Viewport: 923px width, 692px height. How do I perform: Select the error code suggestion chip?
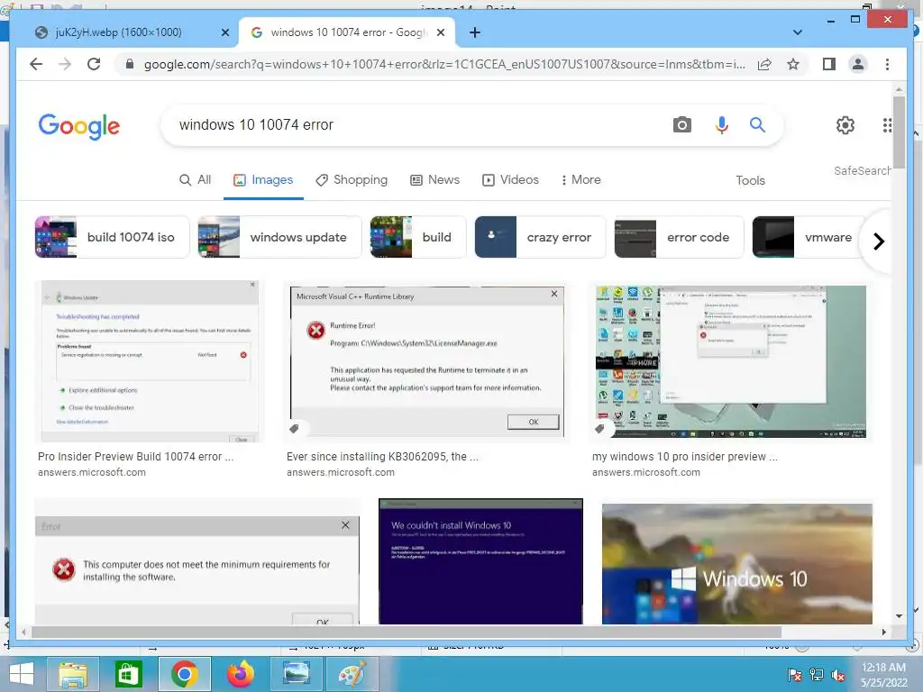click(x=679, y=237)
